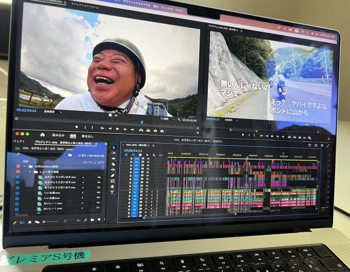Open the ウィンドウ menu
350x272 pixels.
[167, 8]
